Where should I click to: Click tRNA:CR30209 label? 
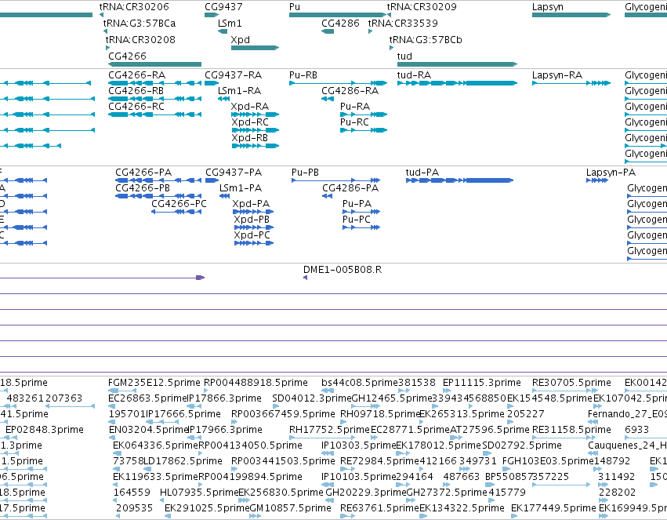pyautogui.click(x=422, y=7)
